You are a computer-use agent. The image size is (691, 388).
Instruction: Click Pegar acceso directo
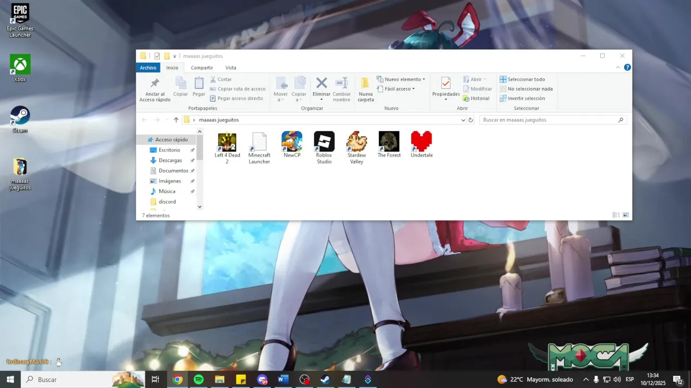[236, 99]
